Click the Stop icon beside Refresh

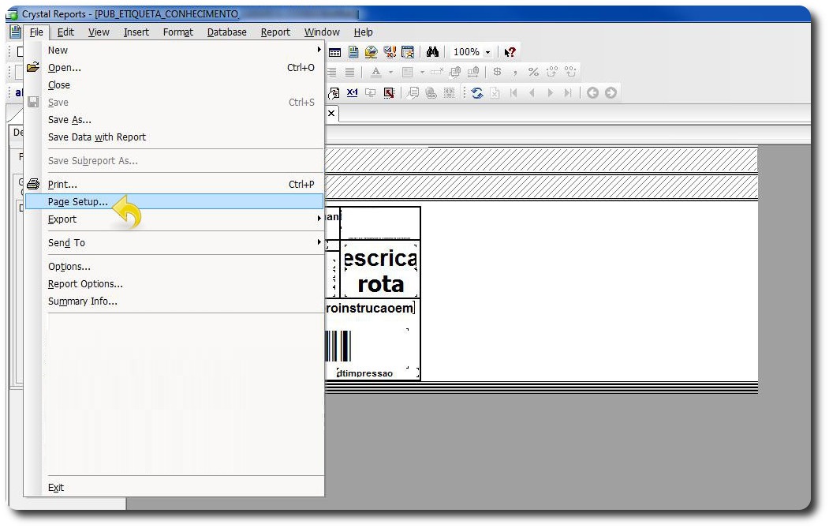point(495,93)
